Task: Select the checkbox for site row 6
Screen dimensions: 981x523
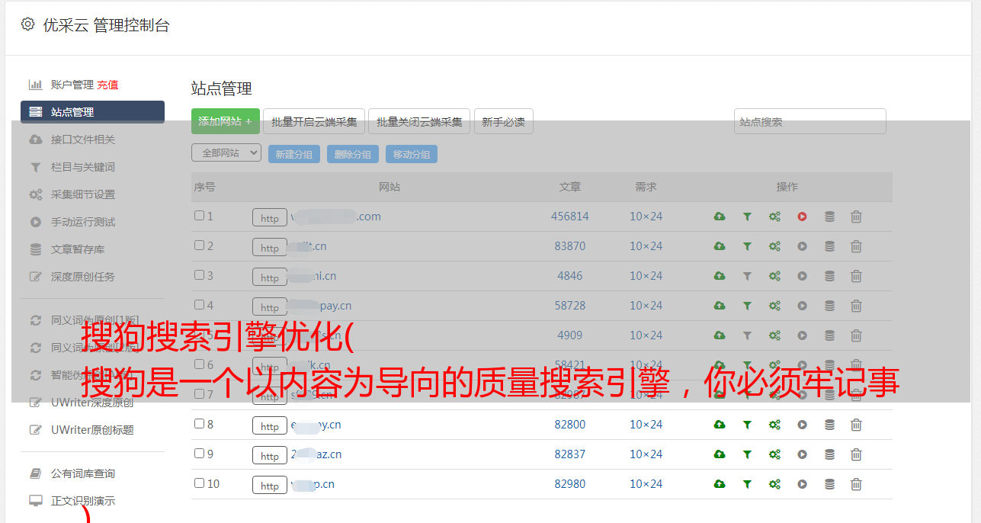Action: click(x=199, y=364)
